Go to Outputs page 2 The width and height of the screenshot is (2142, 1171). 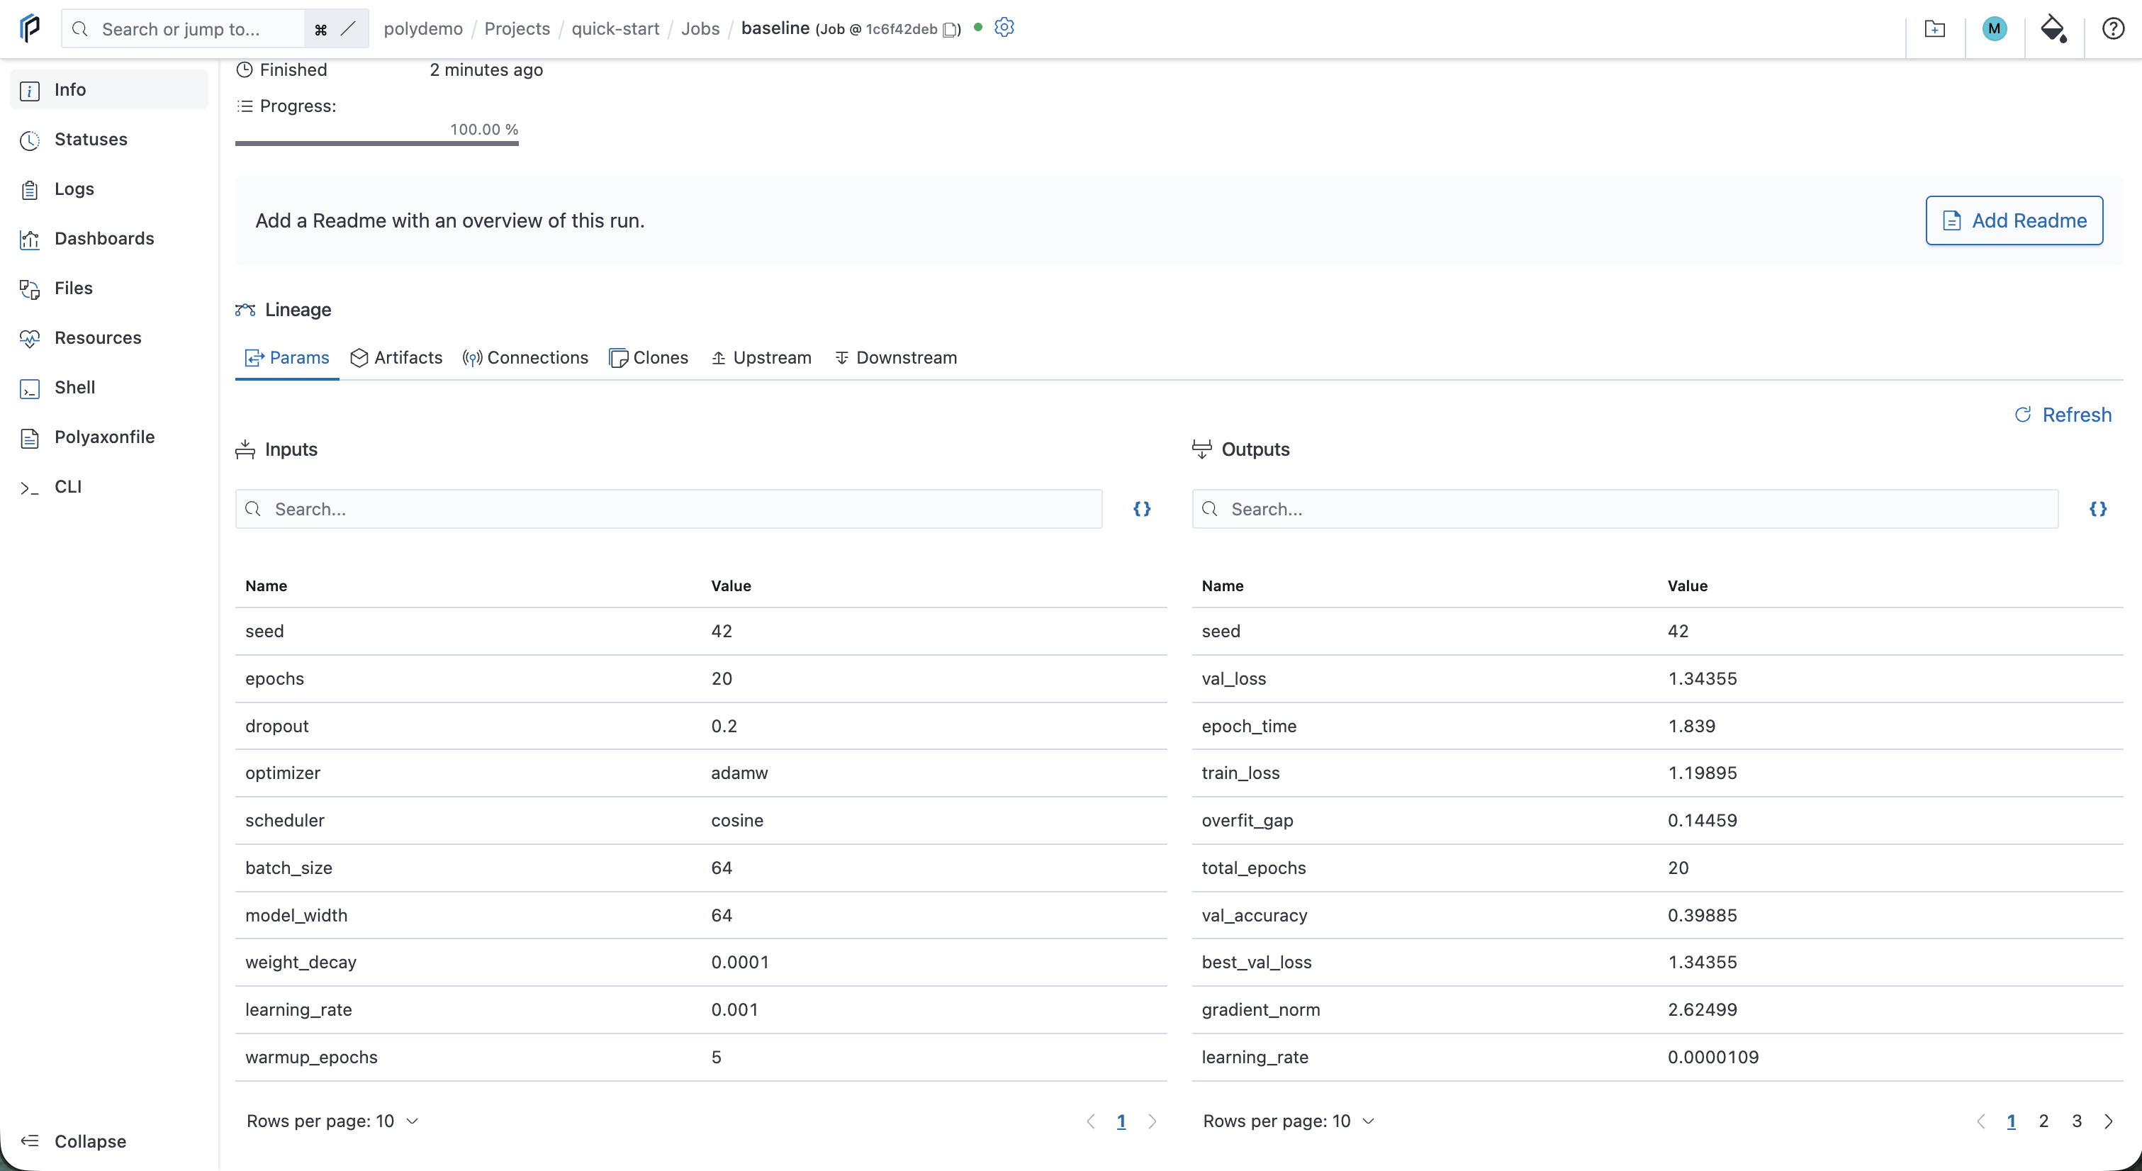[x=2043, y=1121]
